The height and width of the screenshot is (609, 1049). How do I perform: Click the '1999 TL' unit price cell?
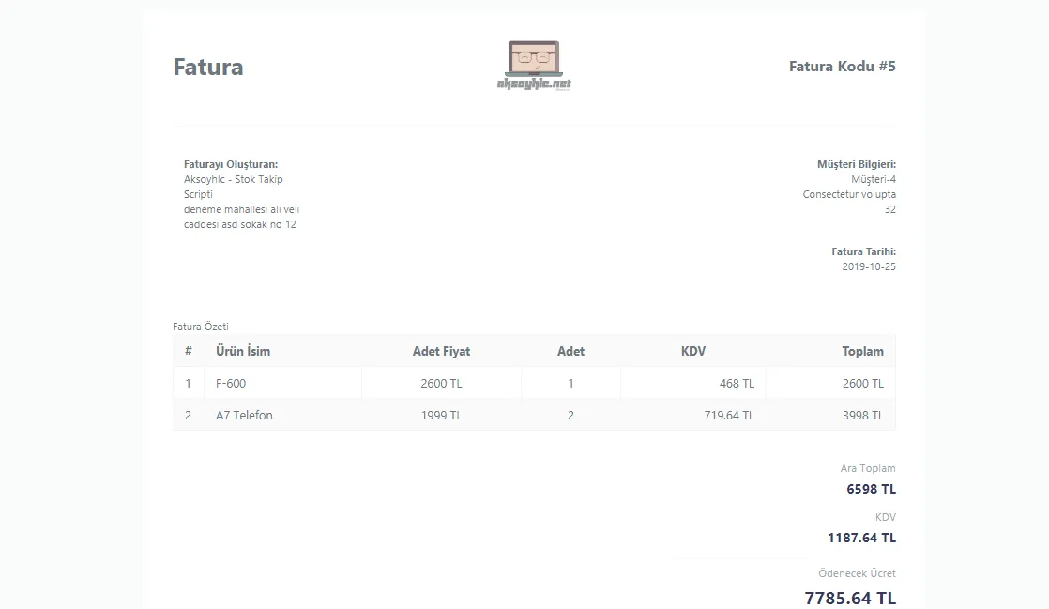442,415
